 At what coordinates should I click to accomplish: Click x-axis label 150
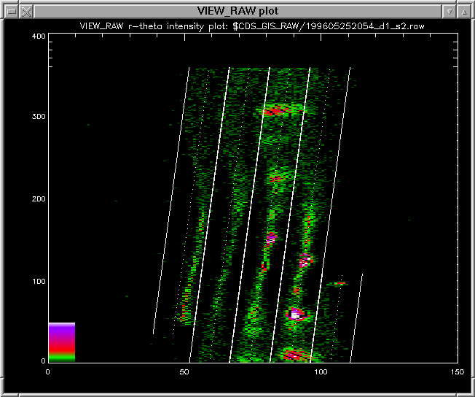click(x=457, y=371)
